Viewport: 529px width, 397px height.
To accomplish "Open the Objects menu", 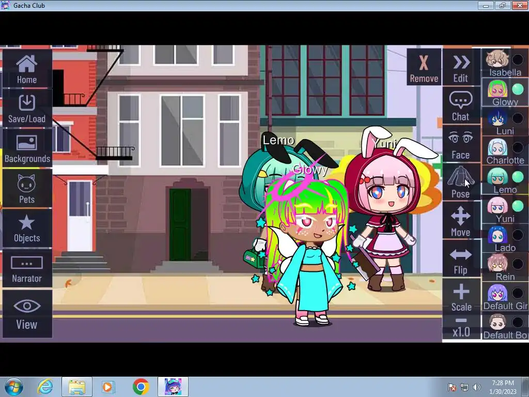I will pos(27,228).
